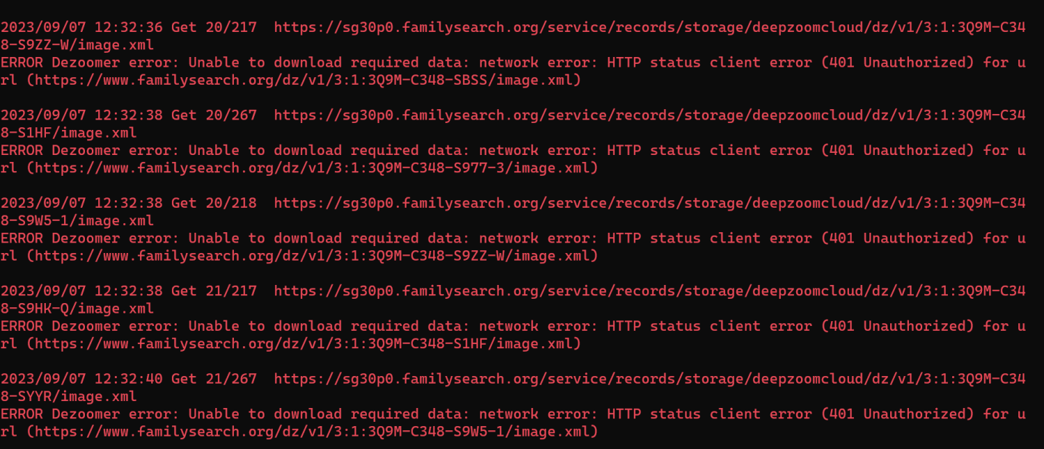Open the sg30p0 URL after Get 20/267
The image size is (1044, 449).
[649, 115]
